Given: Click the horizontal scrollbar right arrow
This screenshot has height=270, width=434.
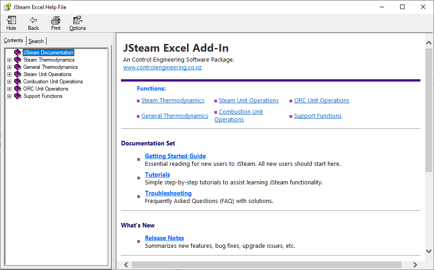Looking at the screenshot, I should pyautogui.click(x=415, y=265).
